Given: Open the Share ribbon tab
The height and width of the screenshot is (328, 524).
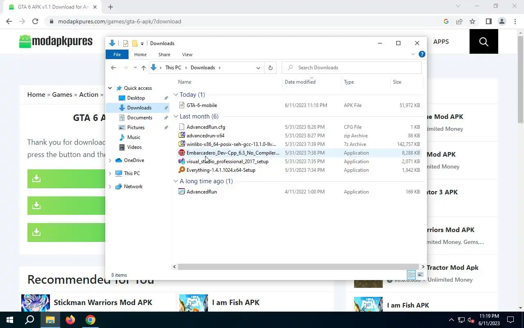Looking at the screenshot, I should tap(164, 55).
